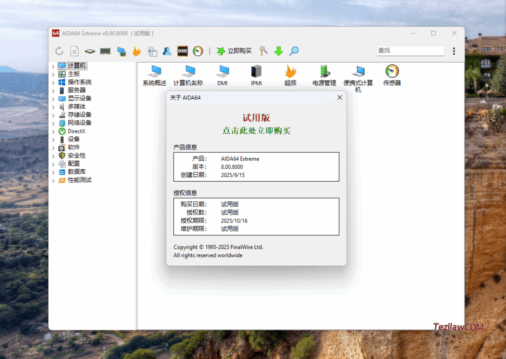The width and height of the screenshot is (506, 359).
Task: Open the report page icon
Action: pyautogui.click(x=75, y=51)
